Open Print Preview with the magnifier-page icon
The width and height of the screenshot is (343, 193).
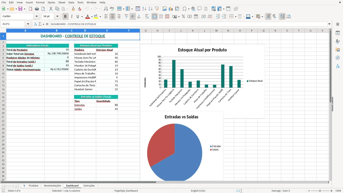pos(43,9)
